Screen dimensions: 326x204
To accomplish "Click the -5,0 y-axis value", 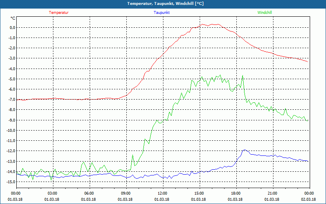I will click(12, 79).
